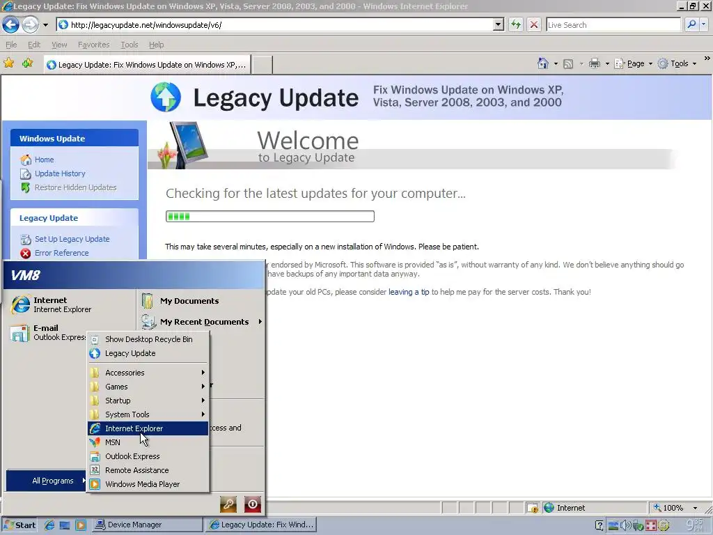Click the Legacy Update globe logo
The width and height of the screenshot is (713, 535).
click(166, 97)
